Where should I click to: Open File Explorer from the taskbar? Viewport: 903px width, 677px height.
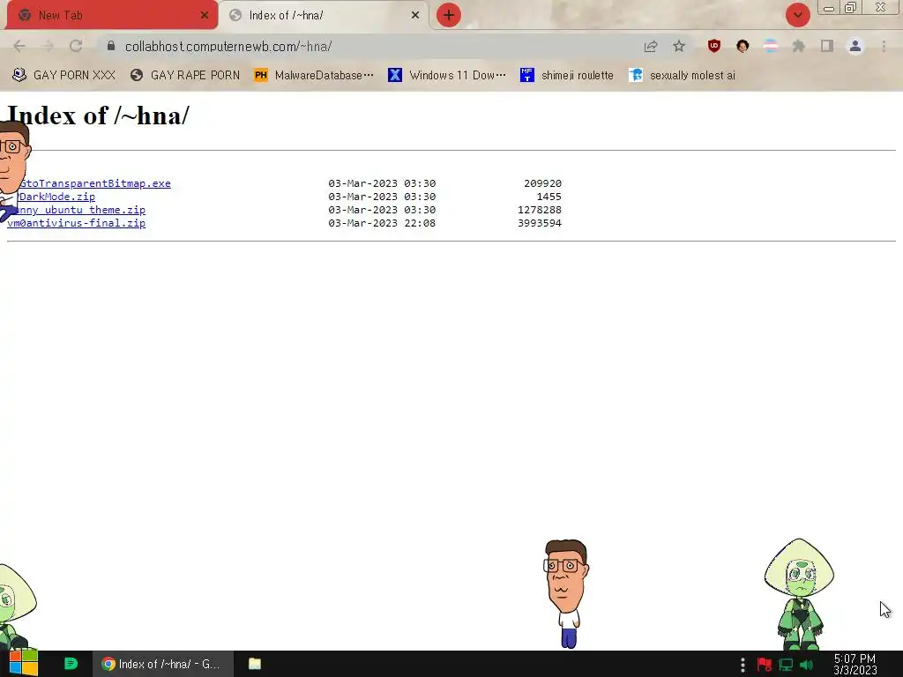point(255,664)
